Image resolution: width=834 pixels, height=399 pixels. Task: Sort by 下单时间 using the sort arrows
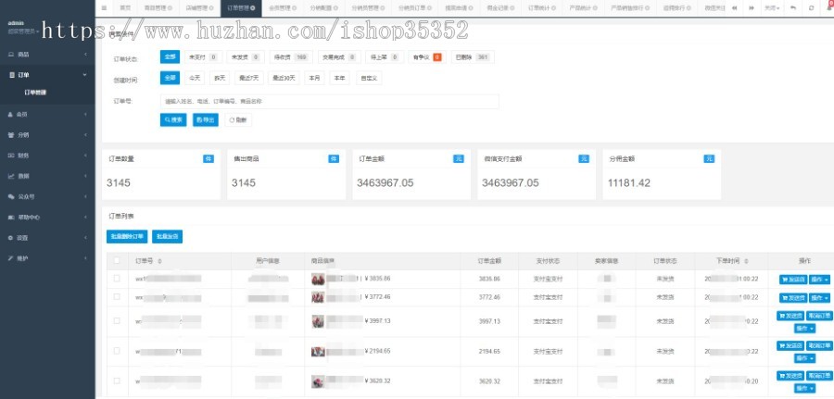pyautogui.click(x=746, y=261)
